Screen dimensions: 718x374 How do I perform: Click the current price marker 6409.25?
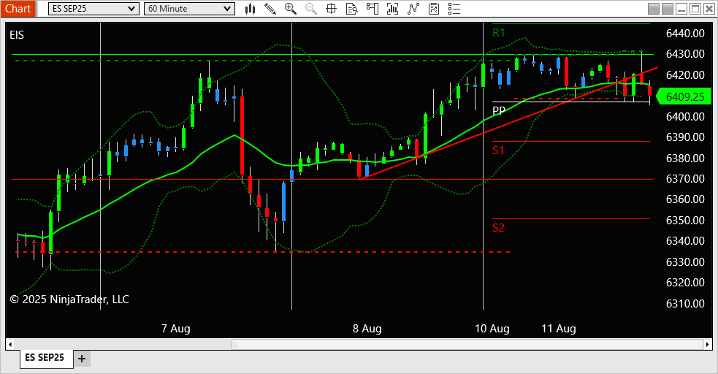coord(684,96)
